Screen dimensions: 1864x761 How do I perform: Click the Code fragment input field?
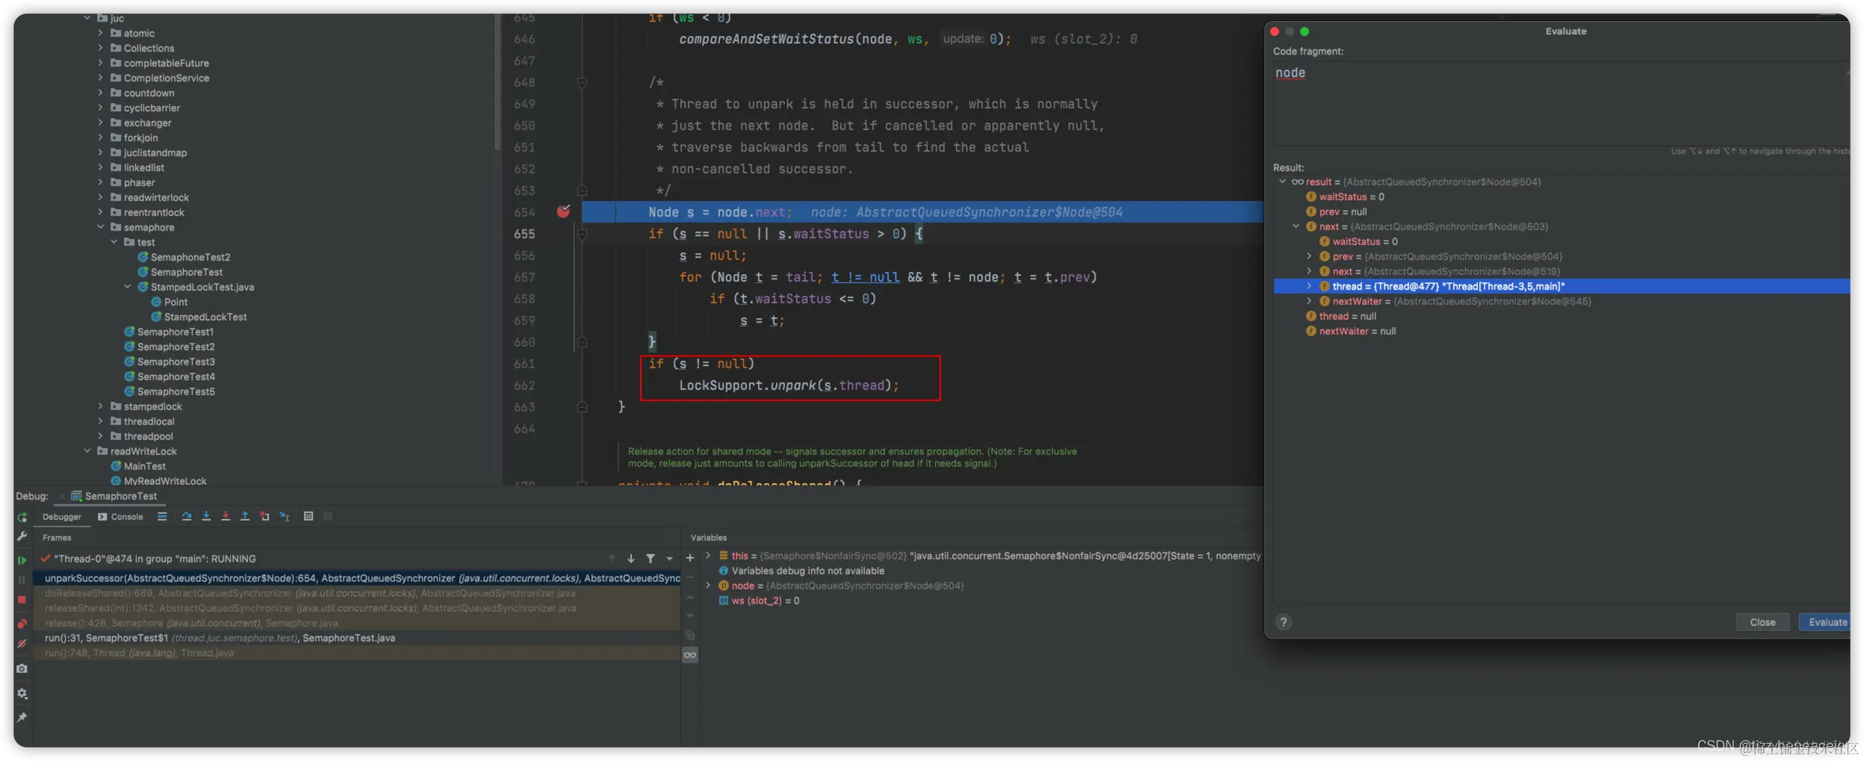pos(1561,103)
